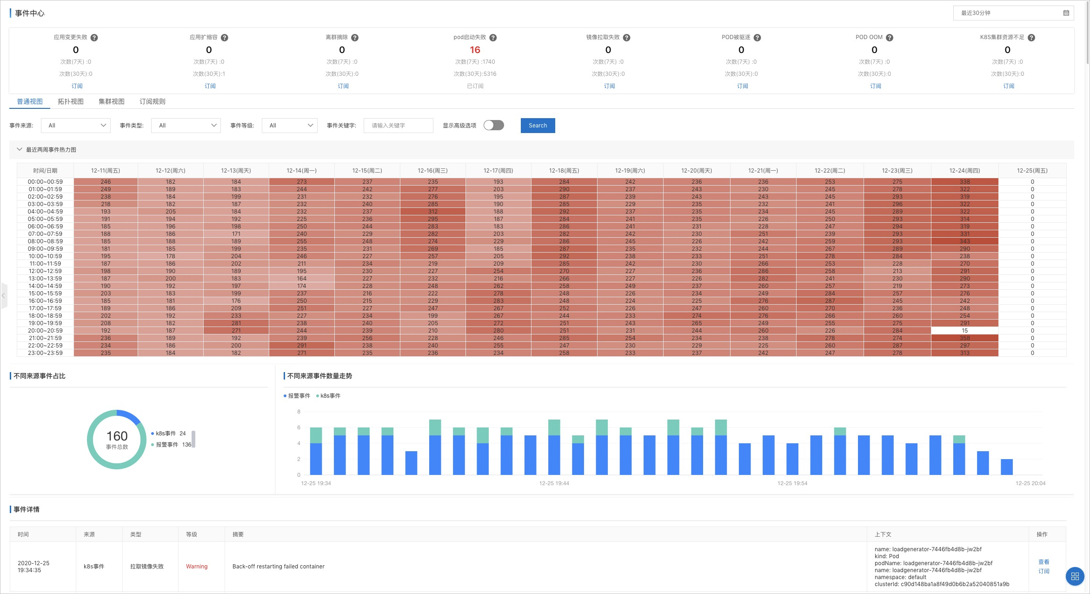The height and width of the screenshot is (594, 1090).
Task: Click the Search button
Action: [x=538, y=126]
